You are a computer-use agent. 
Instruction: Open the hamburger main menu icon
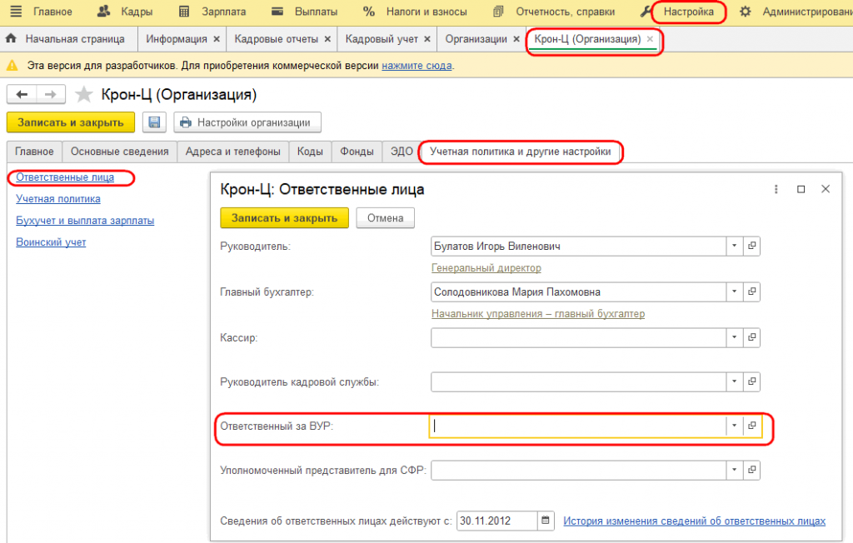[x=17, y=12]
